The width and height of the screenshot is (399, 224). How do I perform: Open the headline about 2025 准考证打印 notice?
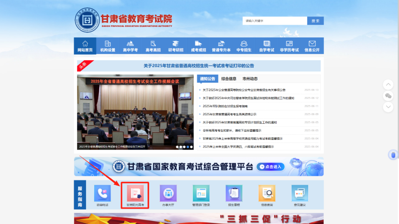[x=199, y=66]
